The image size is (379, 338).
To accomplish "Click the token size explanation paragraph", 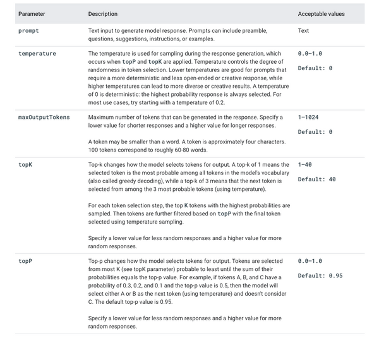I will (x=187, y=146).
